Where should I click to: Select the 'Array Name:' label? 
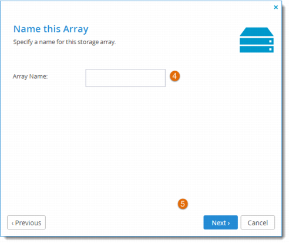[30, 76]
